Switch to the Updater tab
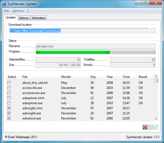Screen dimensions: 164x143 (x=11, y=17)
